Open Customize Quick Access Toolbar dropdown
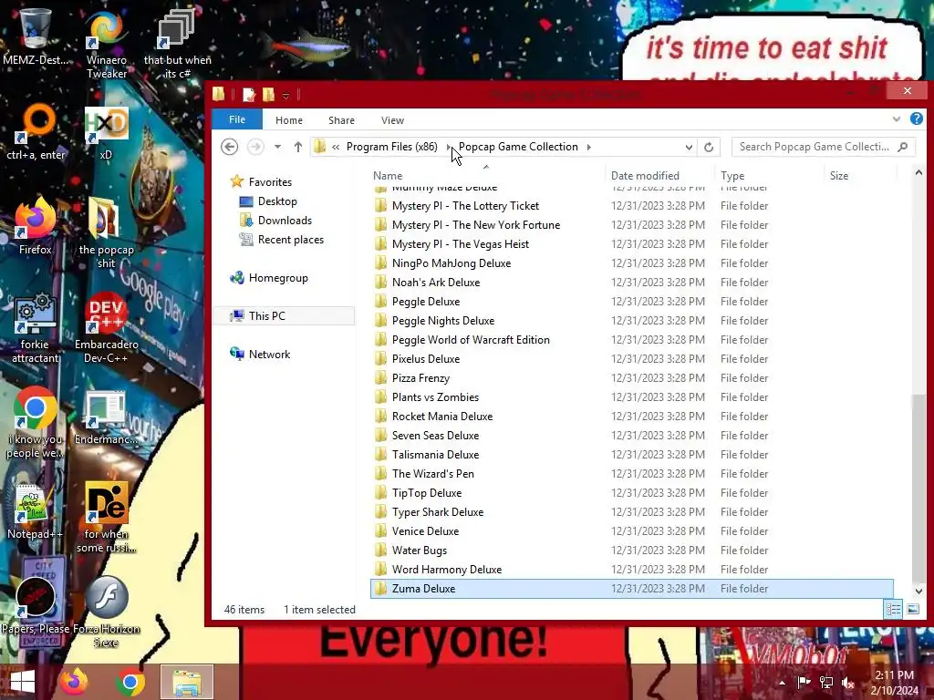This screenshot has height=700, width=934. [285, 95]
